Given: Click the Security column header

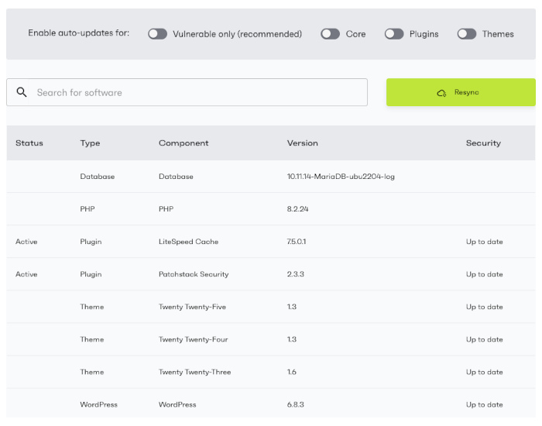Looking at the screenshot, I should click(483, 143).
